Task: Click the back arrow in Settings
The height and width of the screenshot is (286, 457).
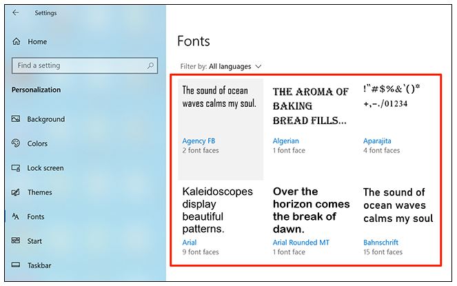Action: [16, 12]
